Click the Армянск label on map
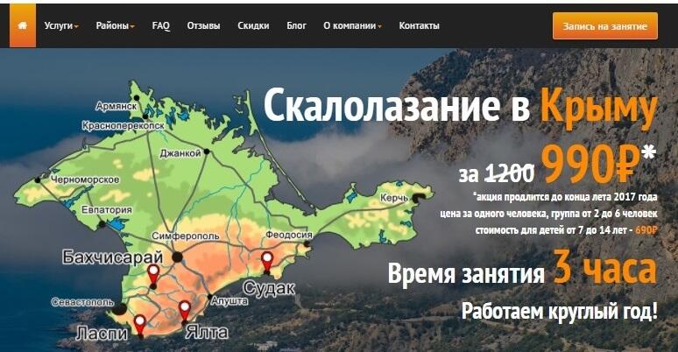The height and width of the screenshot is (352, 678). click(117, 106)
